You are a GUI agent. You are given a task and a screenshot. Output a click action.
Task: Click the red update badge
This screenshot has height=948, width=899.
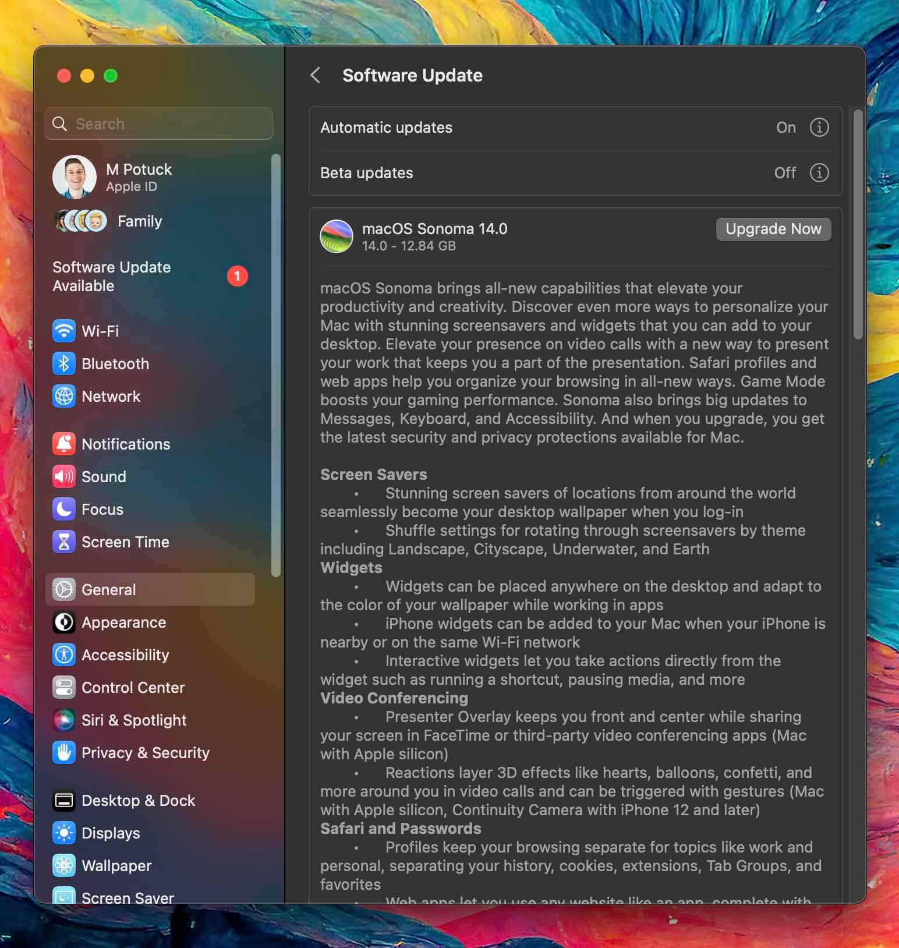point(237,276)
